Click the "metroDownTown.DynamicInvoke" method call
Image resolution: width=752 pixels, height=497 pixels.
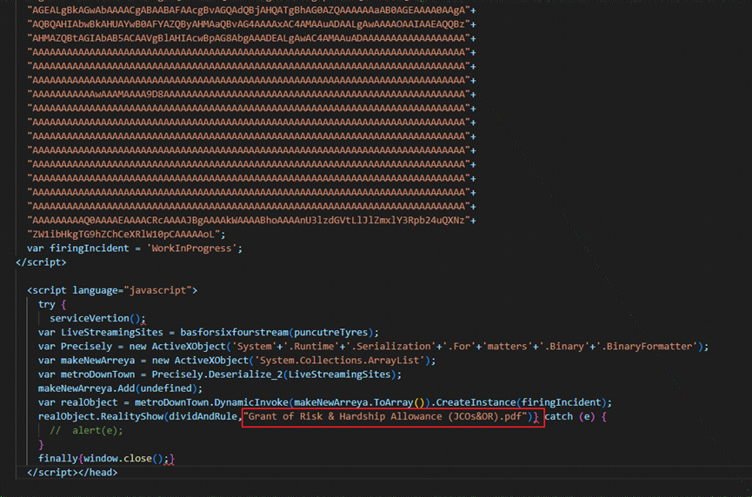coord(211,402)
